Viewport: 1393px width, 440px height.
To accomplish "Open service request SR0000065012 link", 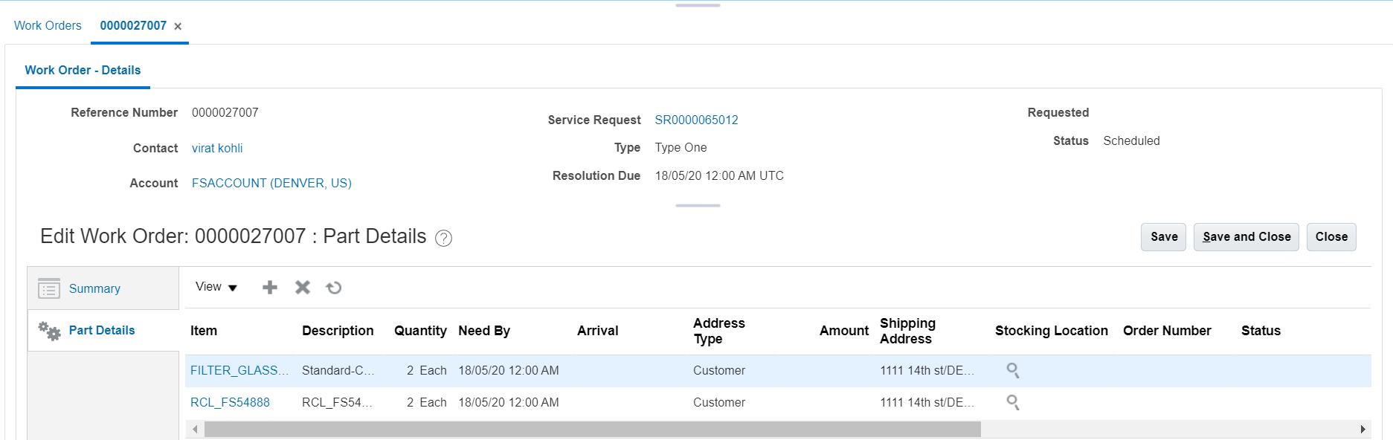I will (696, 120).
